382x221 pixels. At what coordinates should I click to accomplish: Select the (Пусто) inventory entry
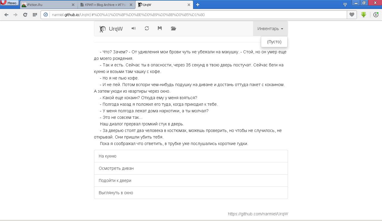(x=274, y=42)
